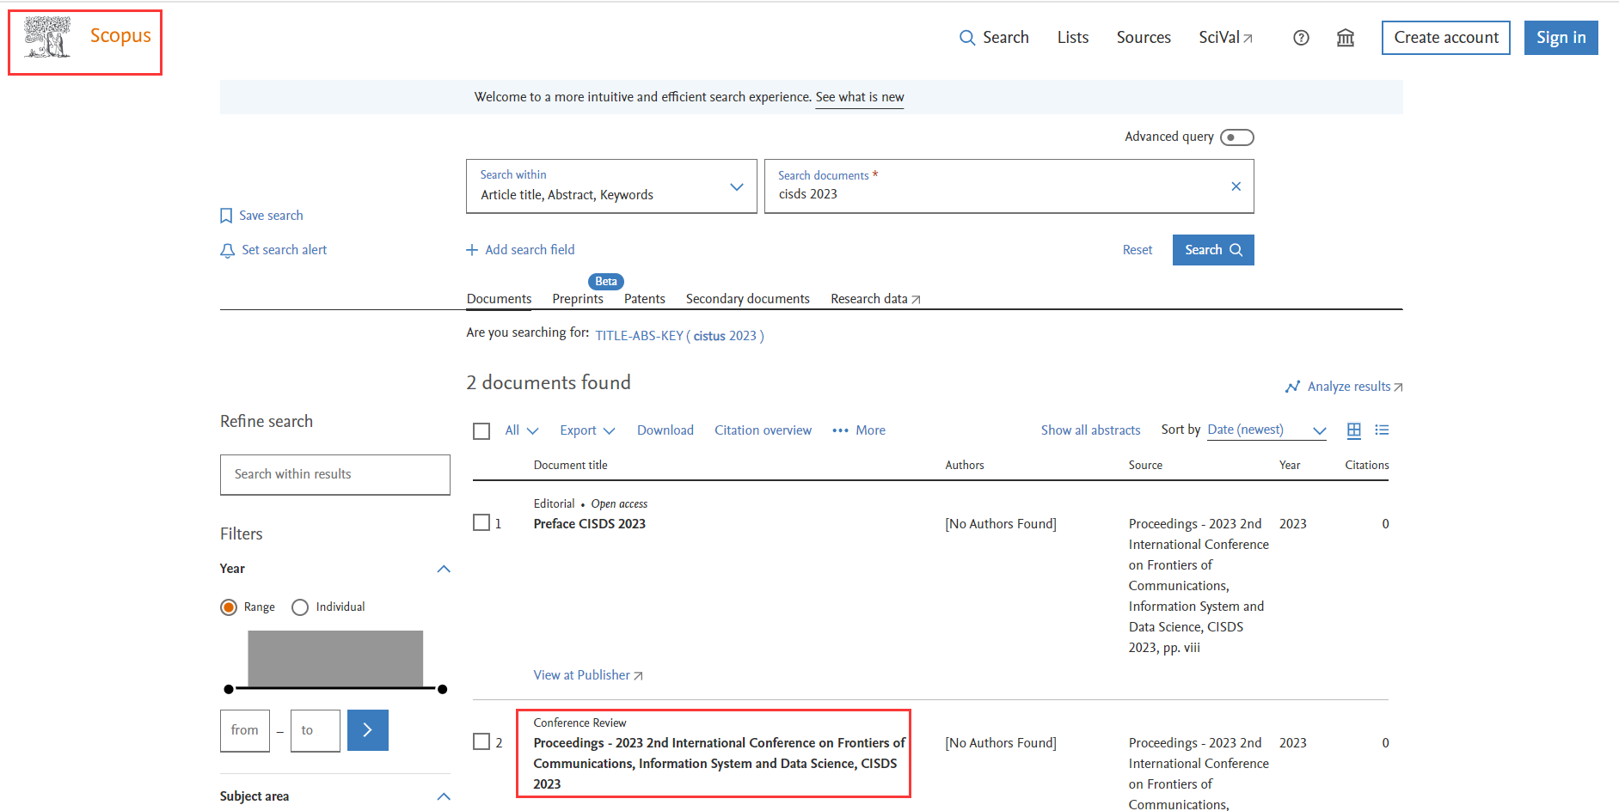
Task: Click the Add search field link
Action: click(530, 250)
